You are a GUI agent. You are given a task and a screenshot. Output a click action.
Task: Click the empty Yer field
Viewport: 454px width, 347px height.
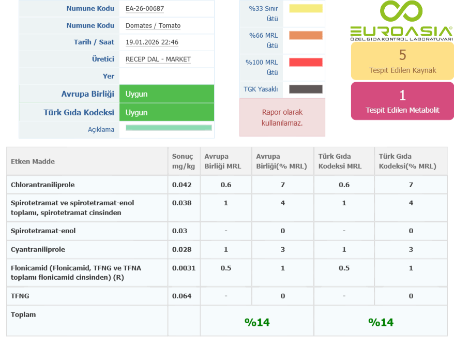pos(167,76)
